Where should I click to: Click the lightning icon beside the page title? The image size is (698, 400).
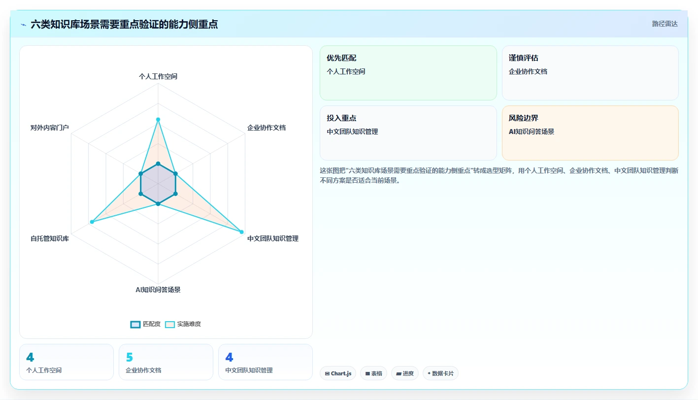coord(23,24)
